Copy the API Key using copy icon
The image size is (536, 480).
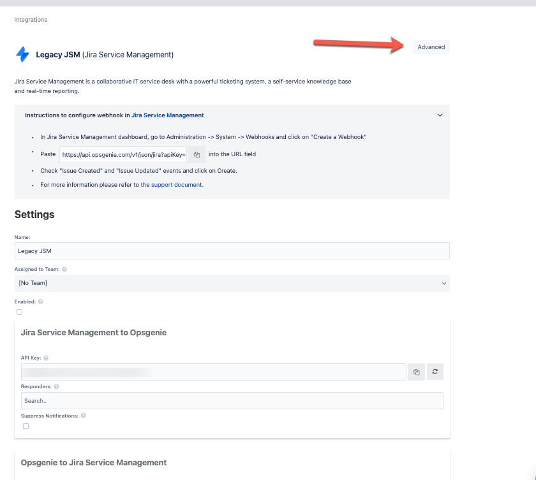416,372
